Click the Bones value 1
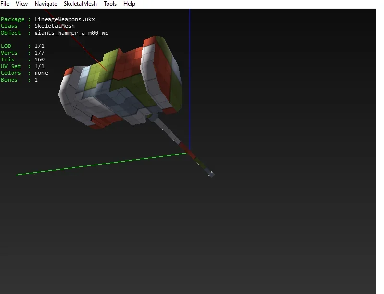The height and width of the screenshot is (294, 384). [36, 80]
